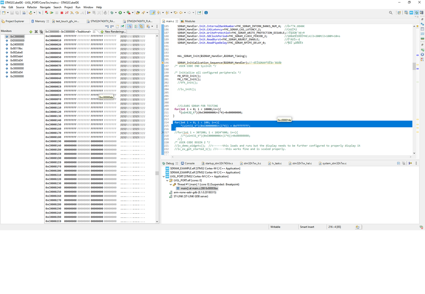Viewport: 425px width, 294px height.
Task: Open the search magnifier in the top right
Action: coord(391,13)
